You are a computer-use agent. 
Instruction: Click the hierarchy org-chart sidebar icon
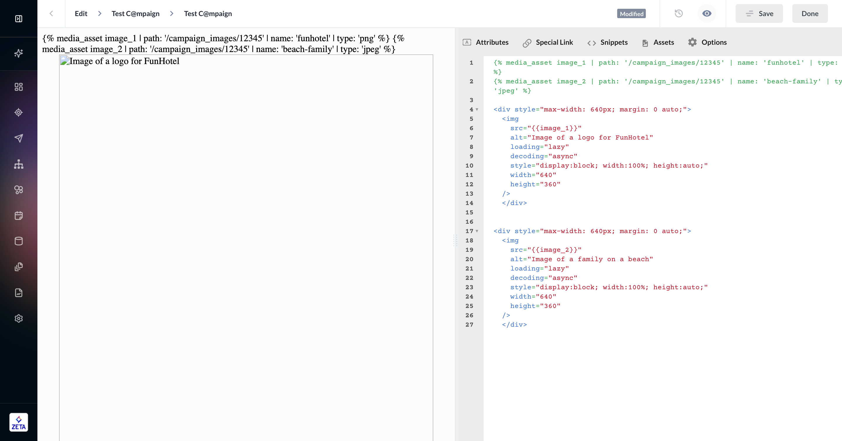[x=19, y=164]
